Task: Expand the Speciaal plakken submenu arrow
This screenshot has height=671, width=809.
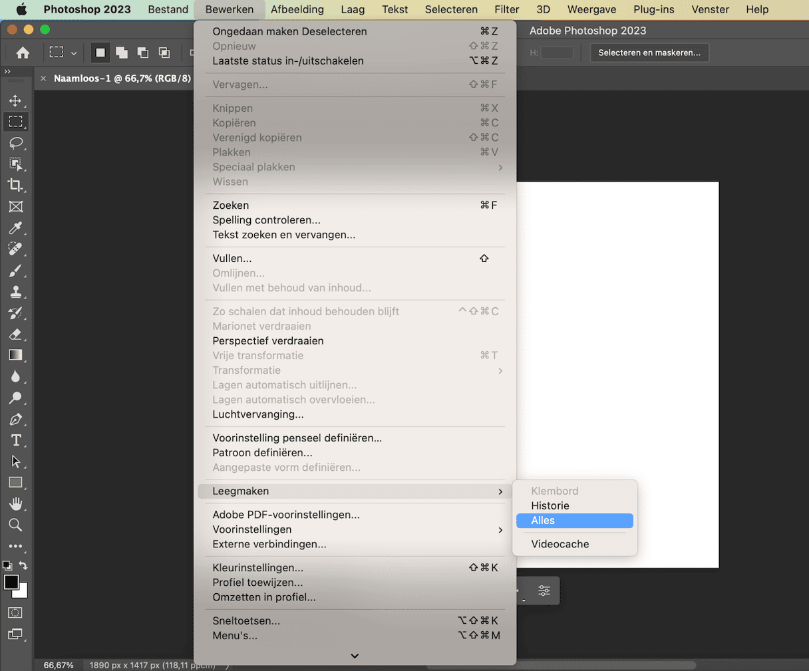Action: (500, 168)
